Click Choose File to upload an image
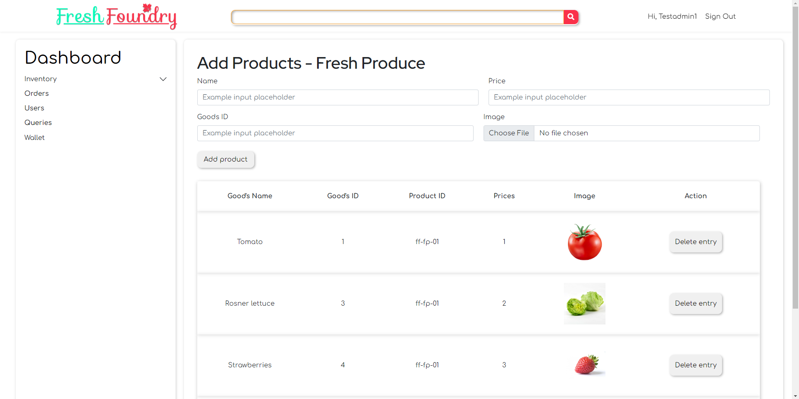Viewport: 799px width, 399px height. click(509, 133)
